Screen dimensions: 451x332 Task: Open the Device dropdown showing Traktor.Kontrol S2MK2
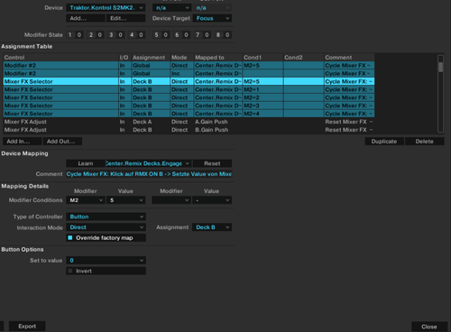coord(106,8)
